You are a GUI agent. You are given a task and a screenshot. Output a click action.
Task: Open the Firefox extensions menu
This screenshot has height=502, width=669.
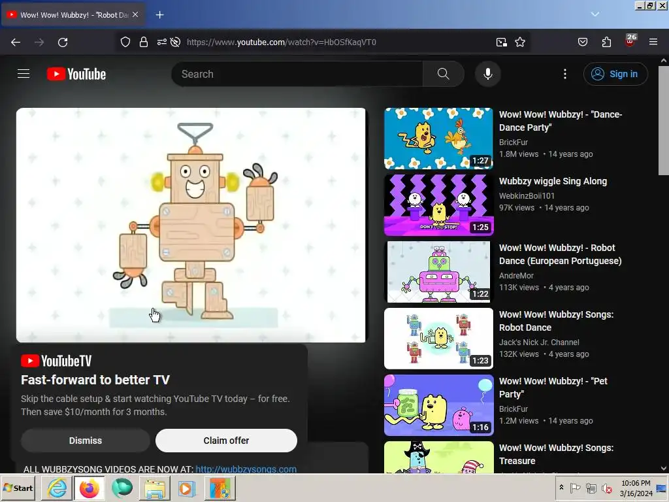click(x=607, y=42)
